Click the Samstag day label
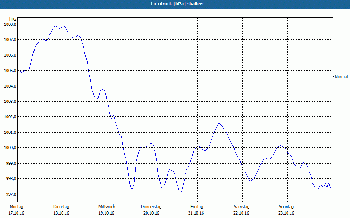 pyautogui.click(x=241, y=207)
